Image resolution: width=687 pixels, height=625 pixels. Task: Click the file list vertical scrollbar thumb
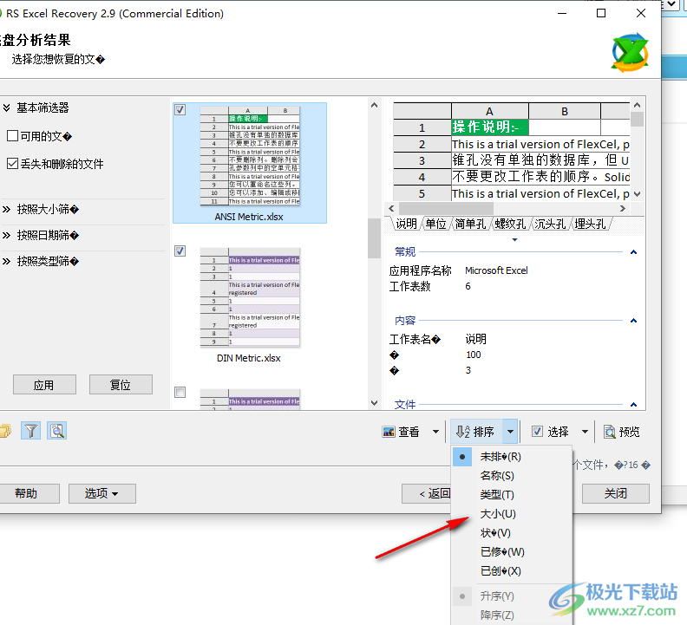(374, 238)
